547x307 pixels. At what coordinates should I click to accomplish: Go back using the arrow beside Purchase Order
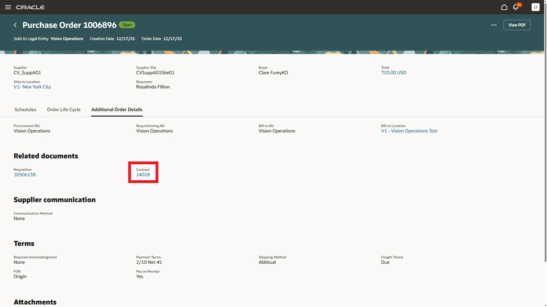(15, 25)
